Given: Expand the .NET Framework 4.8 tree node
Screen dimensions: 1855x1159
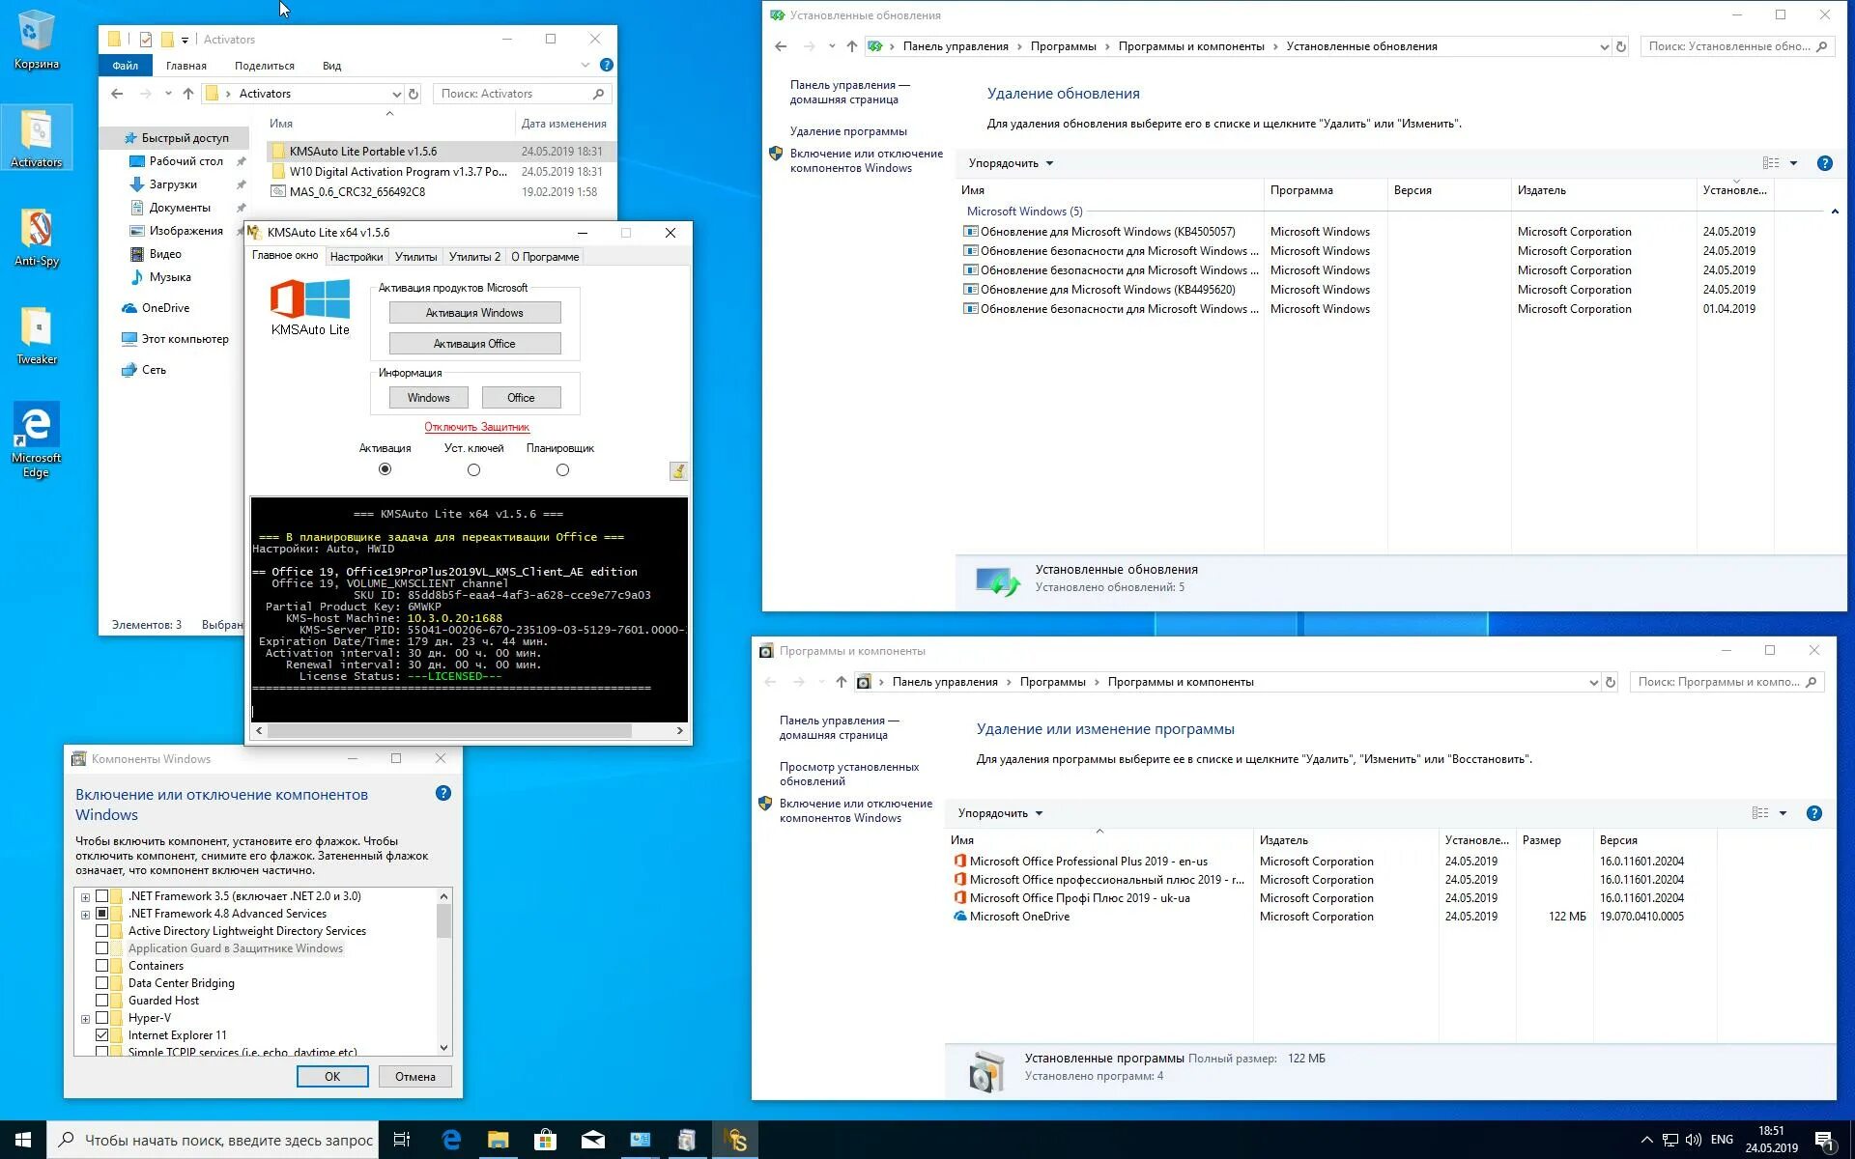Looking at the screenshot, I should (x=85, y=915).
